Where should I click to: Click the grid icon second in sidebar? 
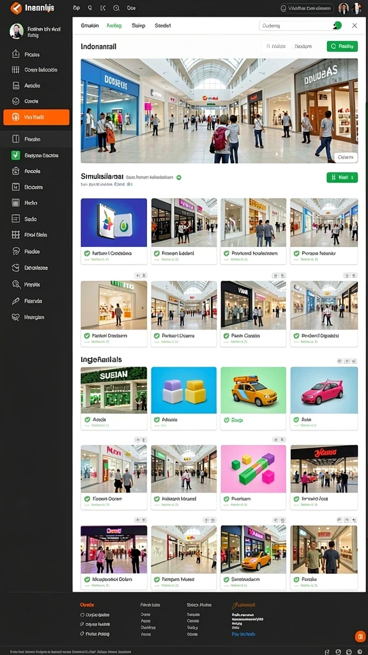(x=16, y=70)
